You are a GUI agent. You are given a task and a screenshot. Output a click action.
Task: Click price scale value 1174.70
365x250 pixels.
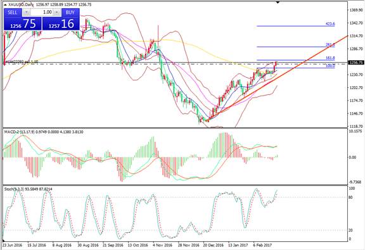356,101
